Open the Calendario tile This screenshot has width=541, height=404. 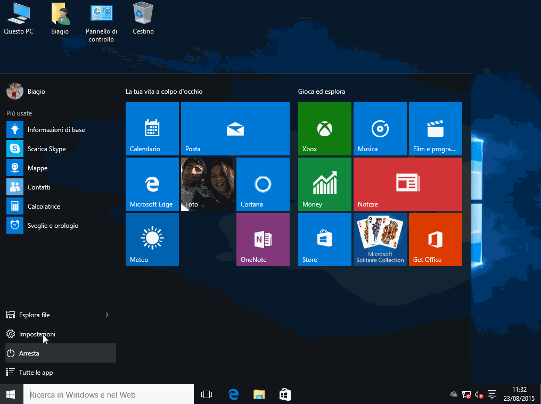pos(152,129)
